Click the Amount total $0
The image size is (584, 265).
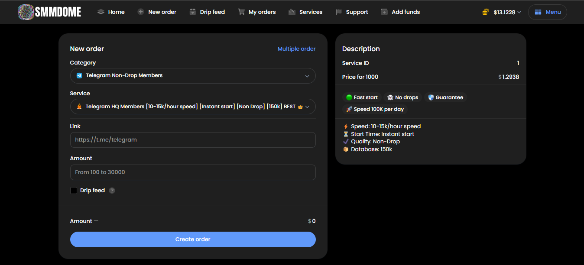(x=312, y=221)
